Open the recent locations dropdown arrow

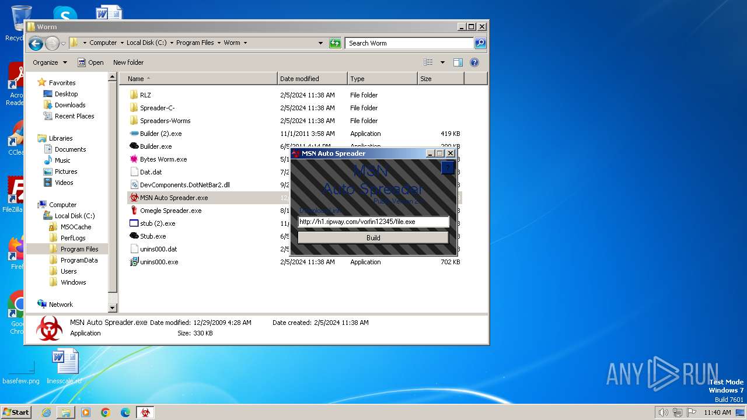pyautogui.click(x=63, y=44)
